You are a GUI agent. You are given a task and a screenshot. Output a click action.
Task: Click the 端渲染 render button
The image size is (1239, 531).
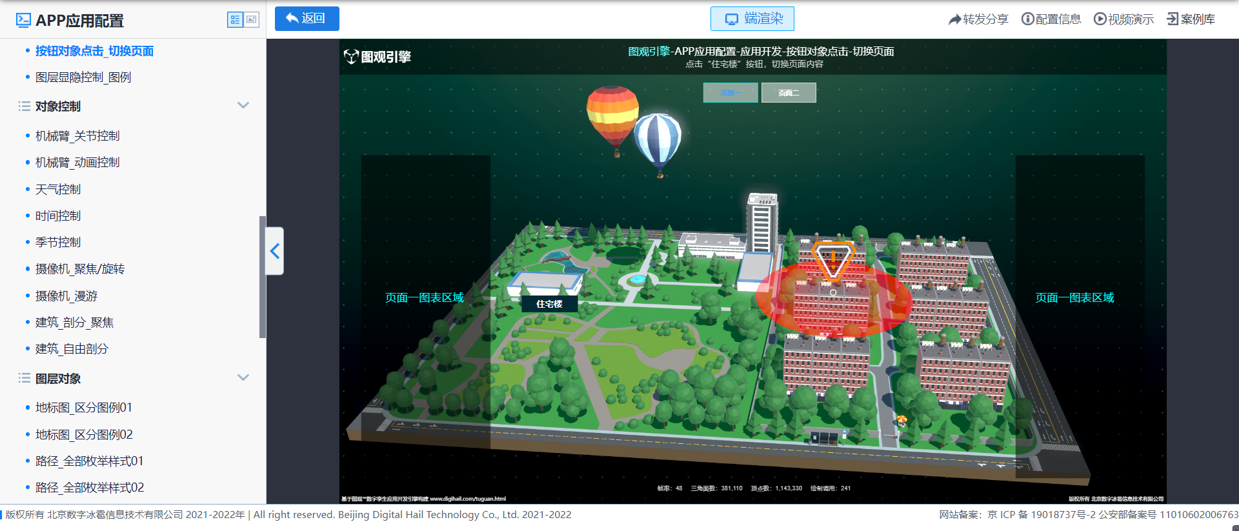point(752,19)
